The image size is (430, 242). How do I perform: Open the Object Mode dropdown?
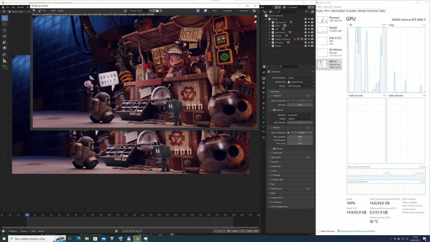click(17, 12)
